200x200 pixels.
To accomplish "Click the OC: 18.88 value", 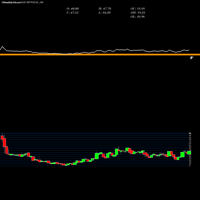I will pyautogui.click(x=138, y=8).
